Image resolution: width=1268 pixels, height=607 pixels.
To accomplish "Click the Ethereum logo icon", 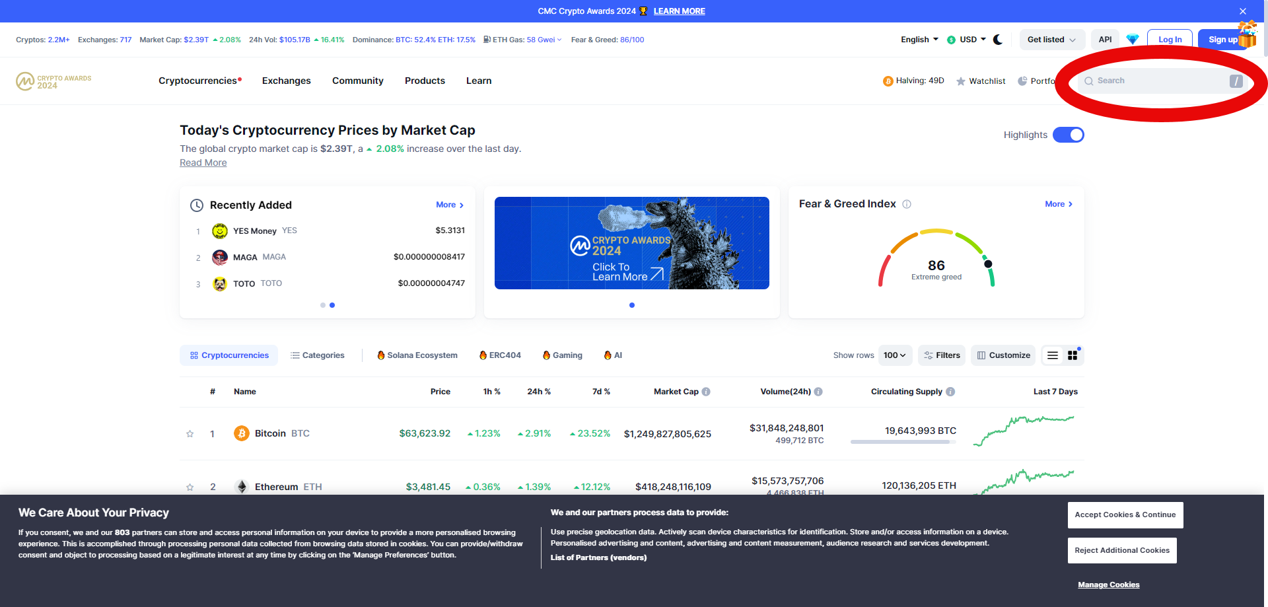I will (x=242, y=487).
